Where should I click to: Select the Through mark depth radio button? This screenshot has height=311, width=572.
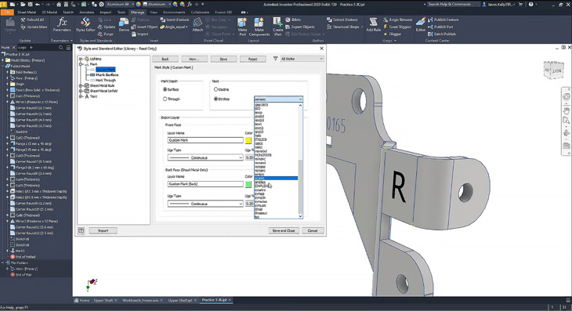pos(165,99)
